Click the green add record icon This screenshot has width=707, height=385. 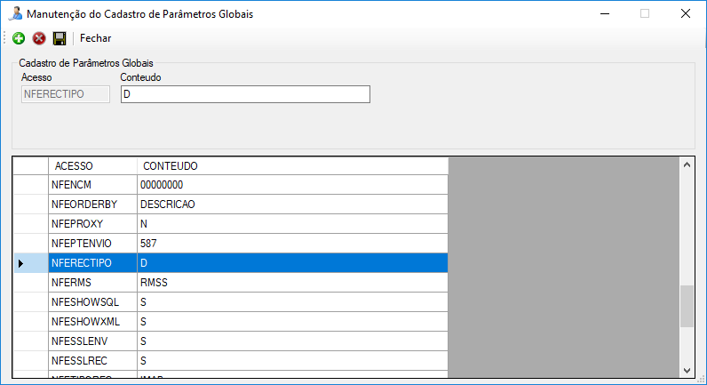(x=19, y=38)
